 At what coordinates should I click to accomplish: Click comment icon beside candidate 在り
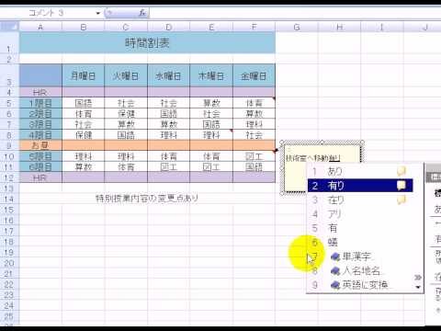[401, 200]
